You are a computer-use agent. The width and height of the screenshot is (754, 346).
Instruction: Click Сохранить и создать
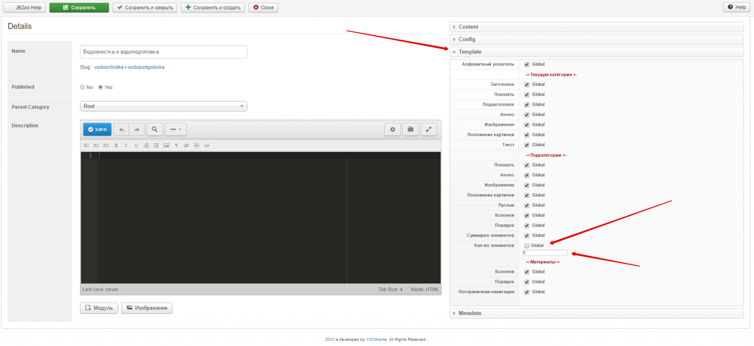[213, 8]
